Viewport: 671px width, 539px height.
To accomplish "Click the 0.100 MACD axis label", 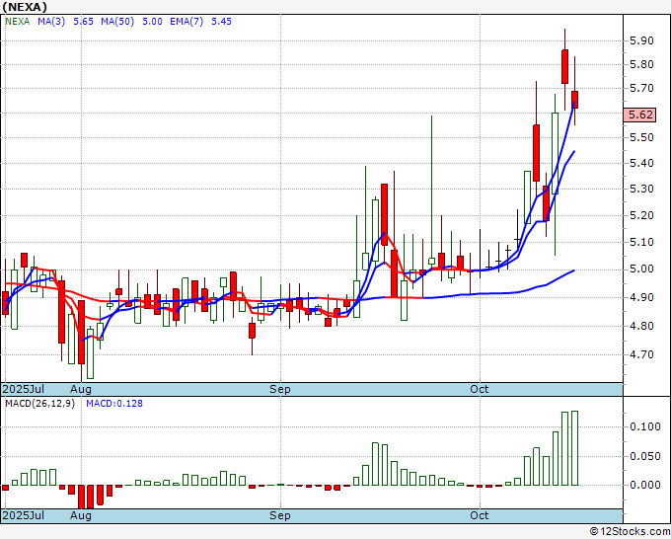I will click(645, 426).
